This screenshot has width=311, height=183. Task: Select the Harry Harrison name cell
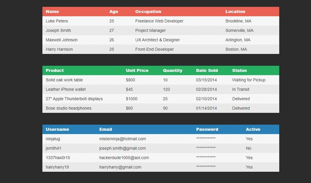[x=59, y=50]
